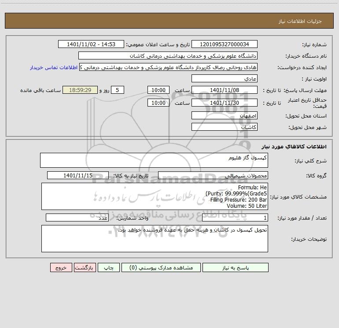Click the buyer organization name field
339x328 pixels.
coord(168,55)
